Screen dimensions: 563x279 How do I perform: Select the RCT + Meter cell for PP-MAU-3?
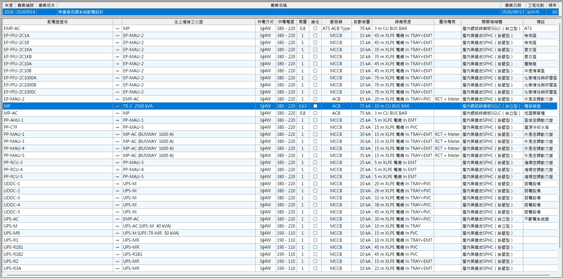447,141
